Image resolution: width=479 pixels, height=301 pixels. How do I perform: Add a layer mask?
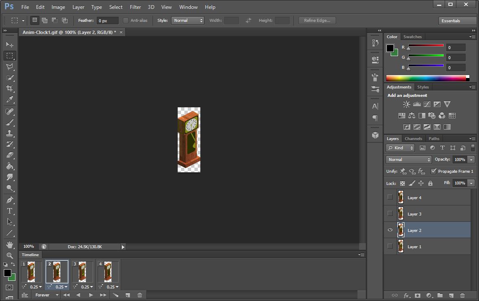(417, 295)
